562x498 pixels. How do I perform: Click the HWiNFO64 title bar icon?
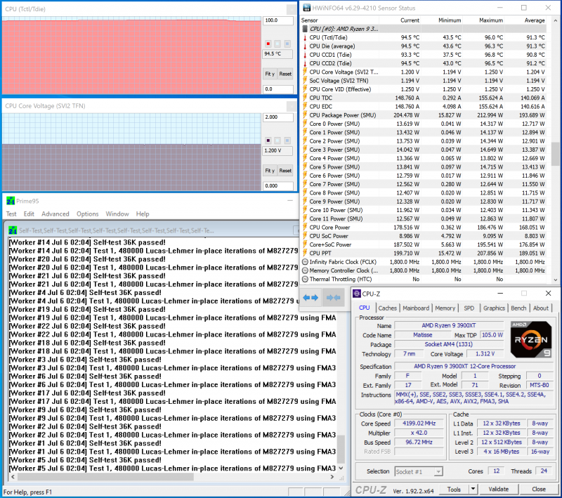pyautogui.click(x=306, y=8)
